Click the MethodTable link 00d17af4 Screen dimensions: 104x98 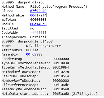38,15
